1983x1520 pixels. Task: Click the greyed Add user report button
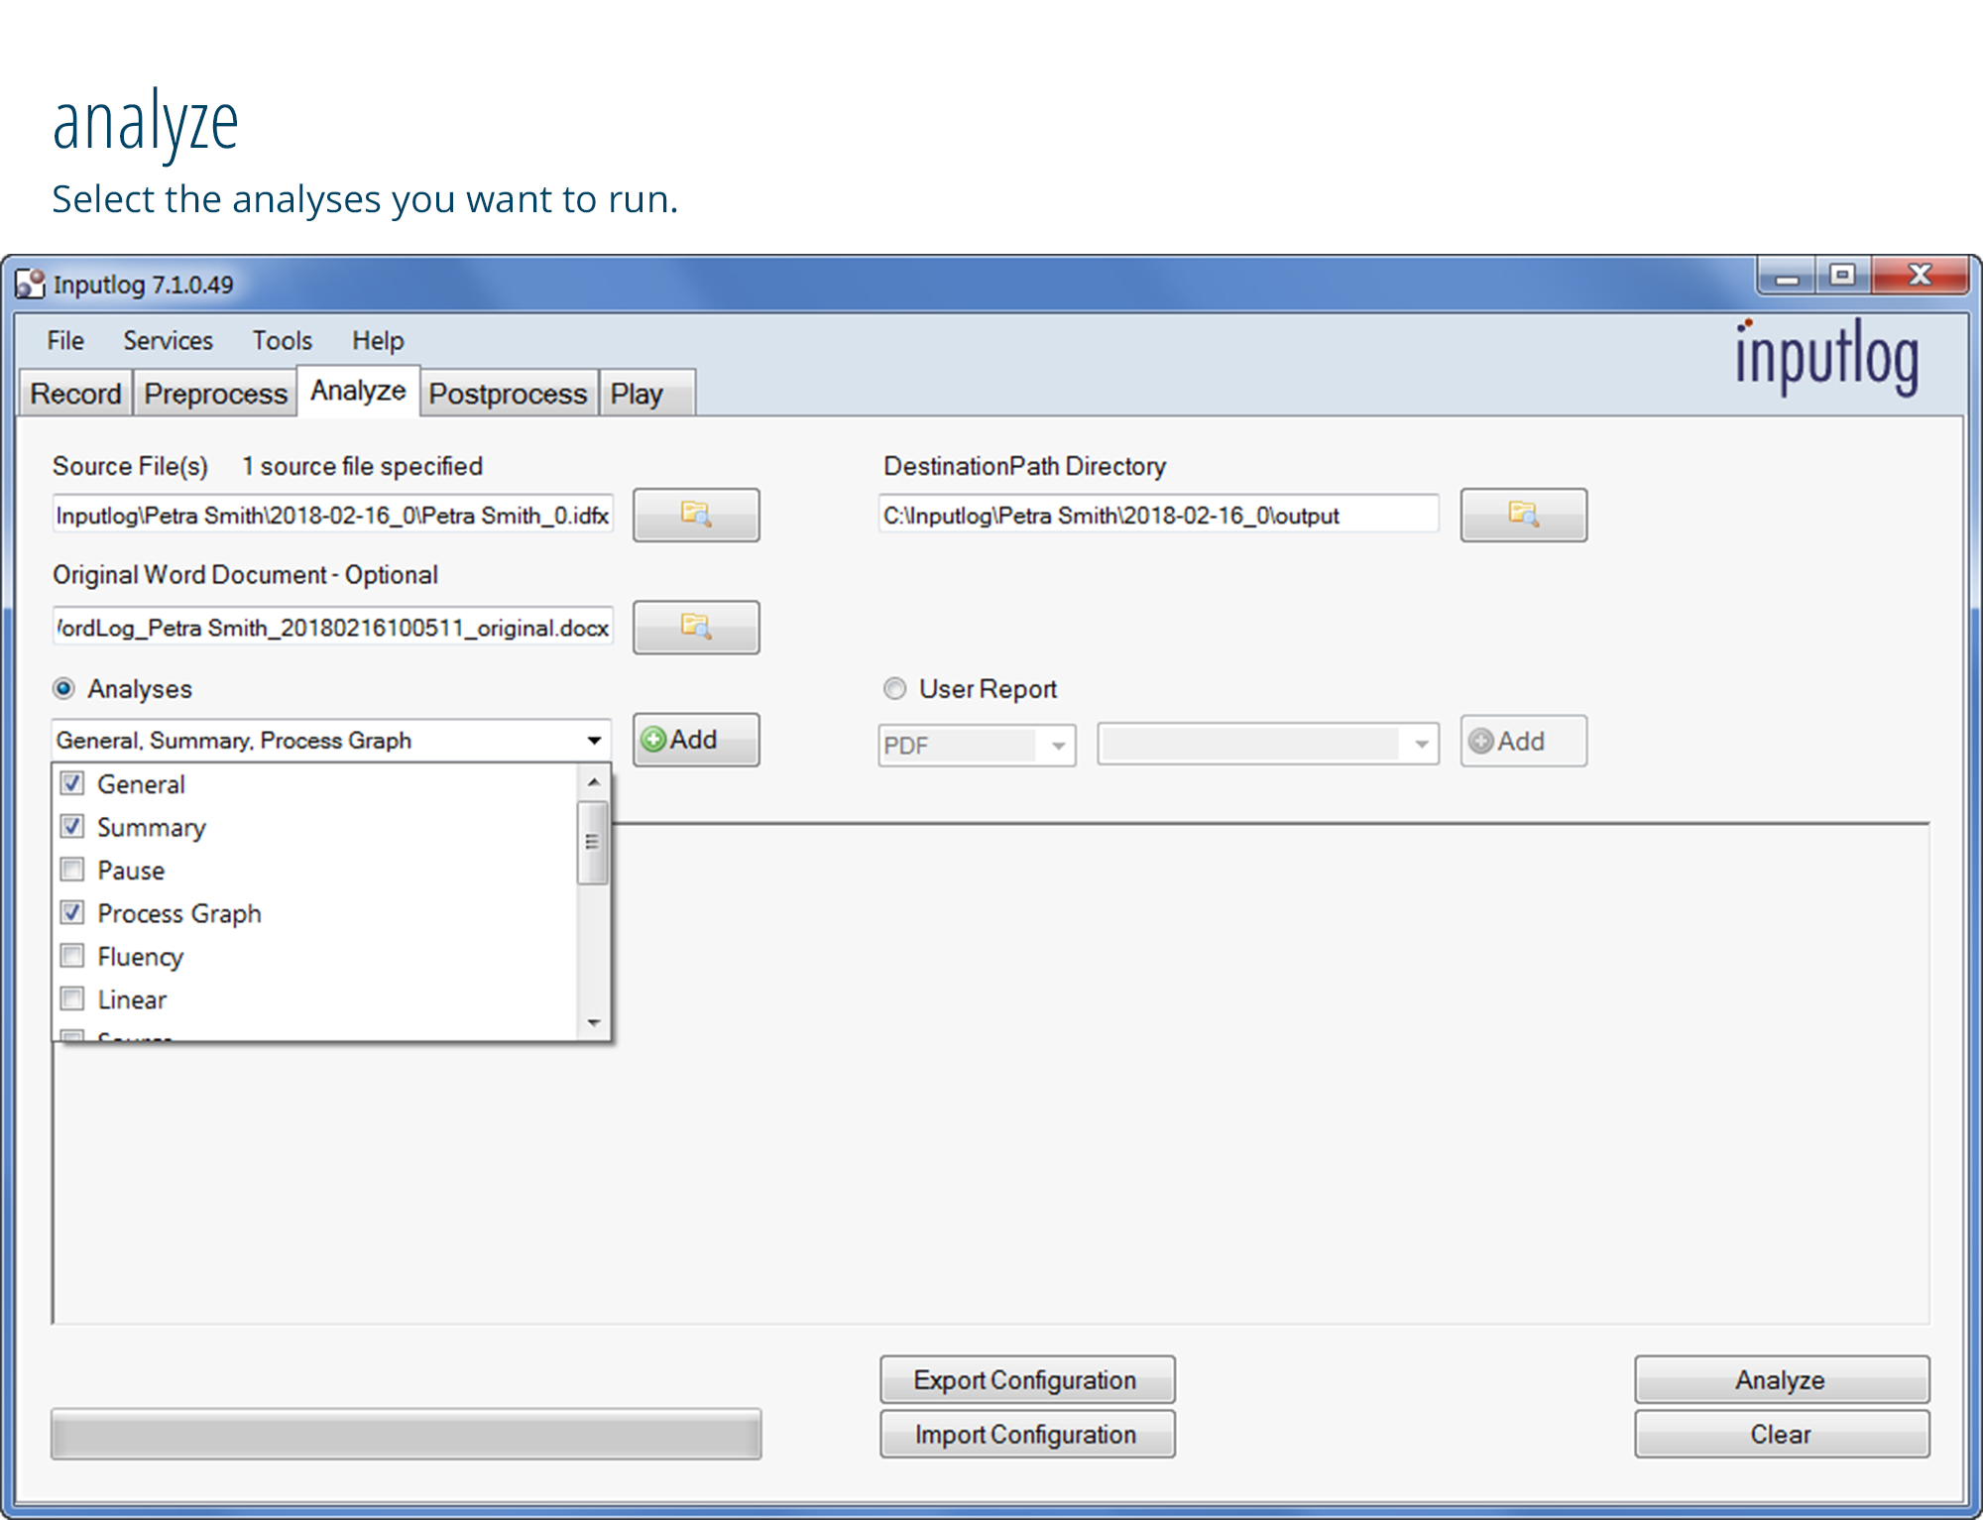[1523, 742]
